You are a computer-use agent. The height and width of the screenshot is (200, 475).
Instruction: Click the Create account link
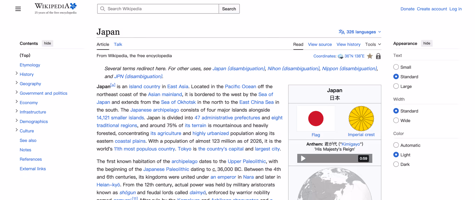pos(432,9)
